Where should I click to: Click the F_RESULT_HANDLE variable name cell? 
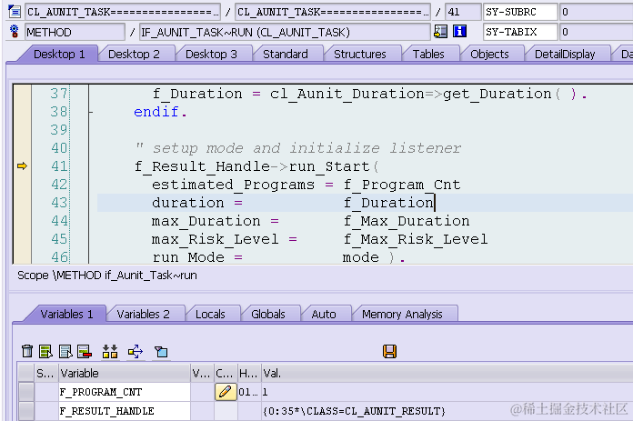click(x=125, y=411)
